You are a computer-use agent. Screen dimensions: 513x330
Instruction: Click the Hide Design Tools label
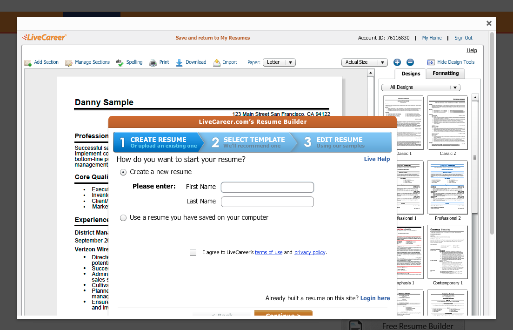(x=456, y=62)
